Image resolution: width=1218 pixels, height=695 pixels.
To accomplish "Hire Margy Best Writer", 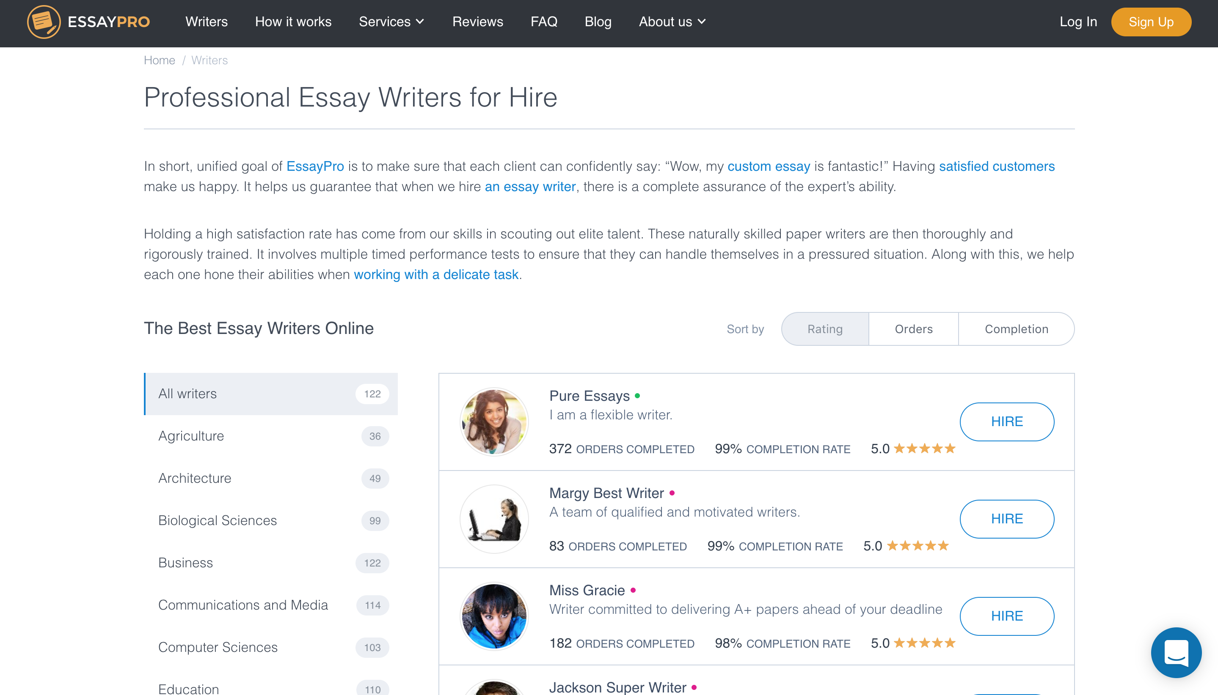I will pos(1007,519).
